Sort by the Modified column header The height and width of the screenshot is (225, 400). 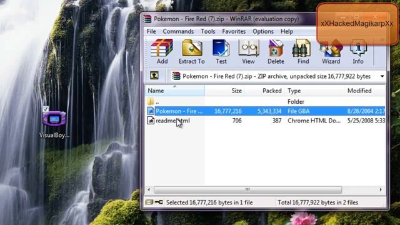365,91
